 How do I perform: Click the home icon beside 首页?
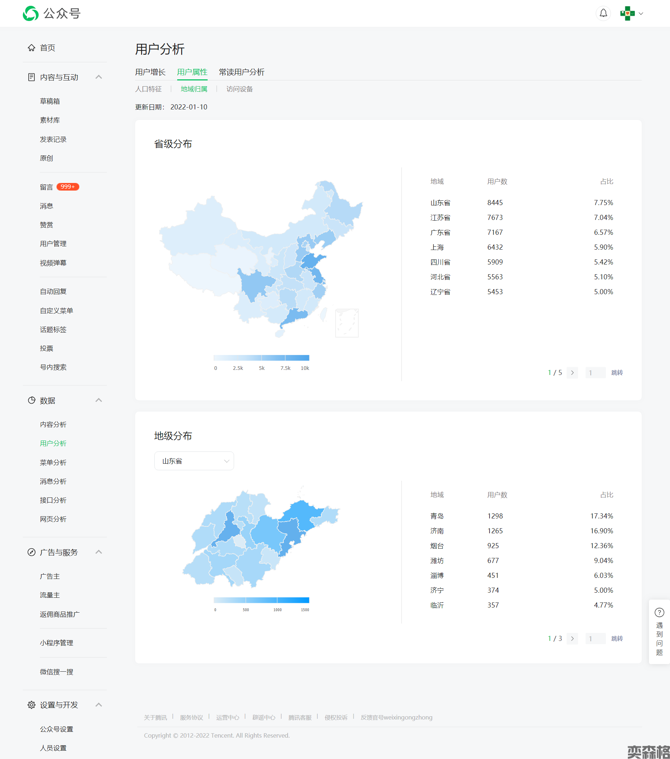[x=32, y=48]
